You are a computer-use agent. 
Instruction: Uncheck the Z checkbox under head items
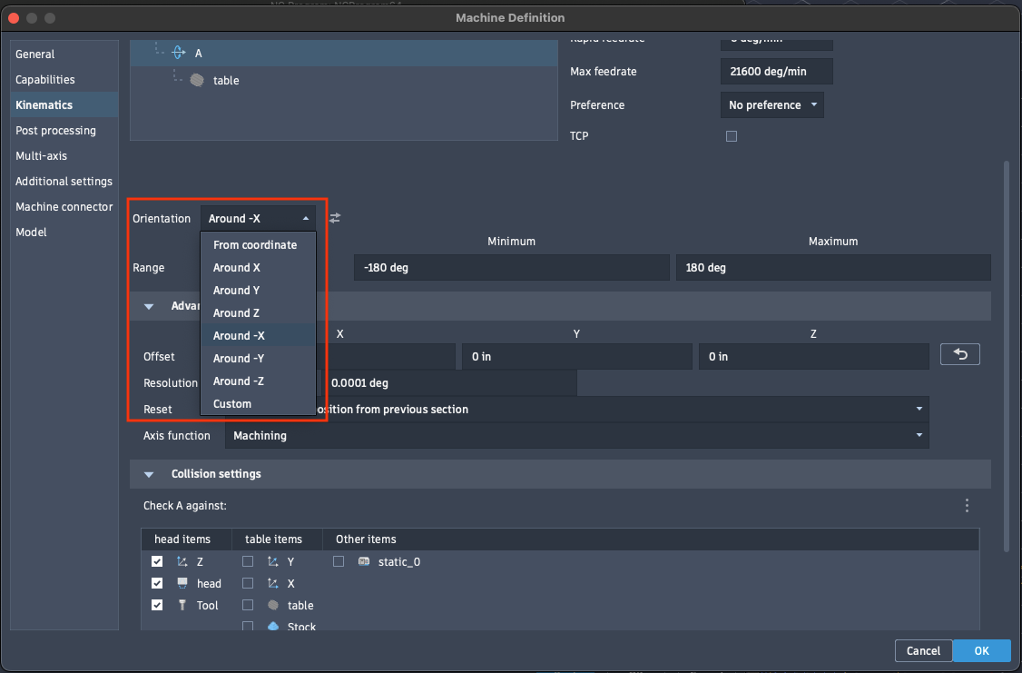(x=157, y=561)
